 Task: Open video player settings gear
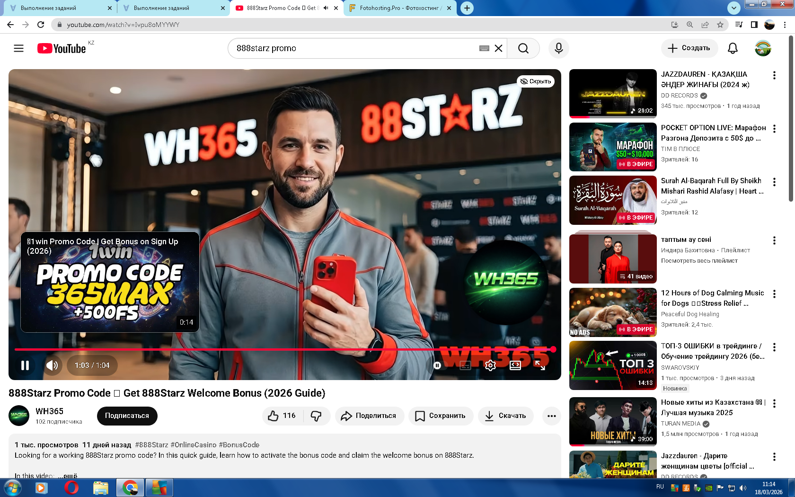pyautogui.click(x=490, y=365)
